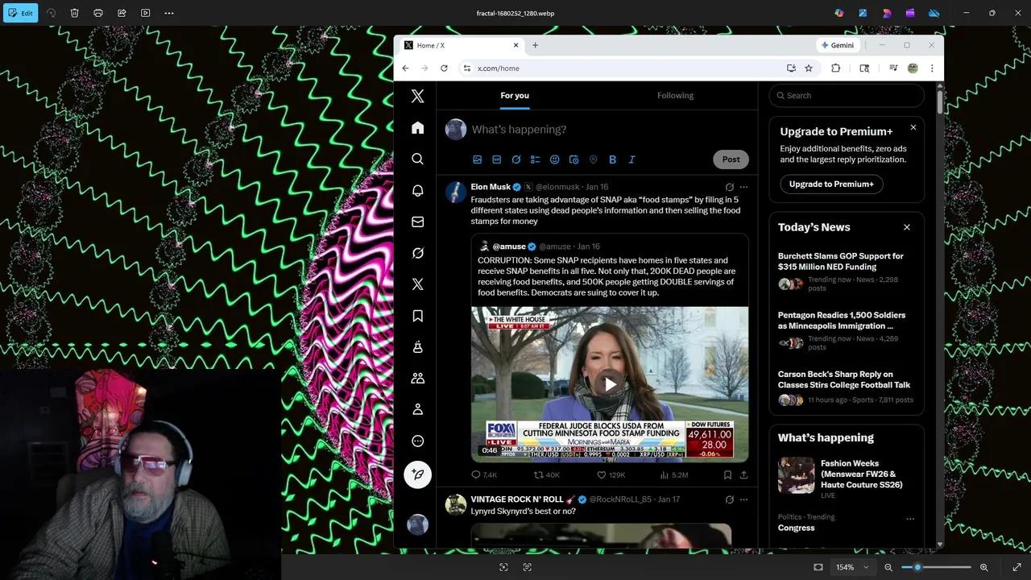This screenshot has width=1031, height=580.
Task: Open Chrome extensions puzzle icon
Action: tap(835, 68)
